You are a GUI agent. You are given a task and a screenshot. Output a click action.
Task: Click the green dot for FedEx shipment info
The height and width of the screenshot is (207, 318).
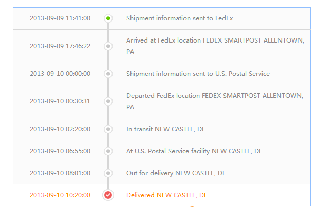[108, 18]
